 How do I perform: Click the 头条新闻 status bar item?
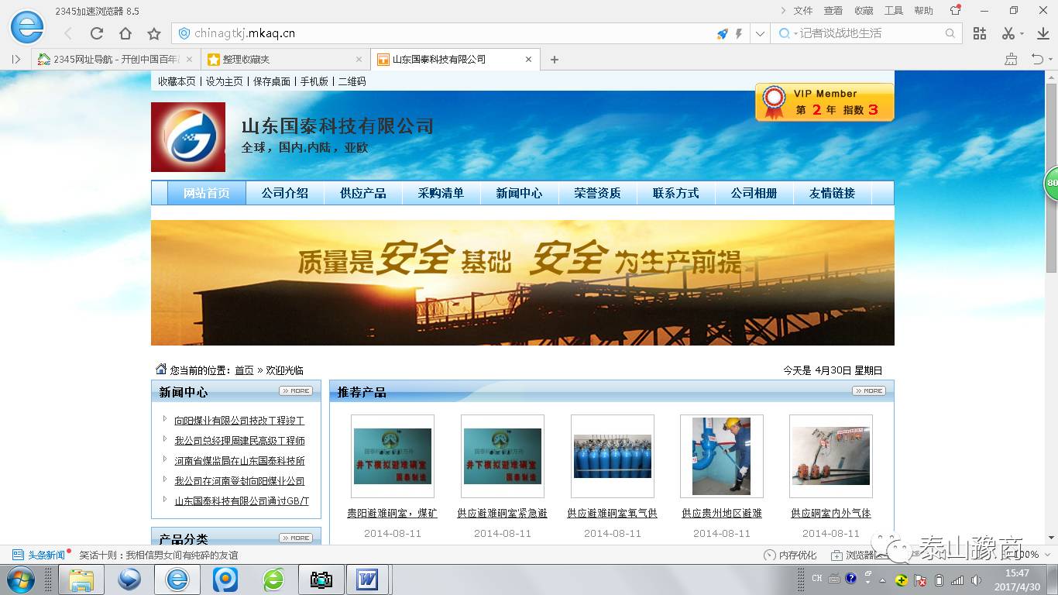(40, 555)
